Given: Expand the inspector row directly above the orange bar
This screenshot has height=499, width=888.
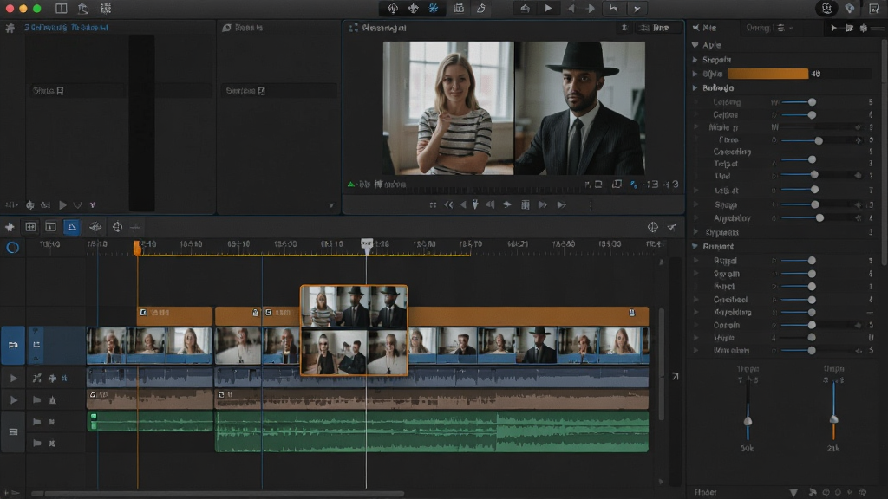Looking at the screenshot, I should click(695, 60).
